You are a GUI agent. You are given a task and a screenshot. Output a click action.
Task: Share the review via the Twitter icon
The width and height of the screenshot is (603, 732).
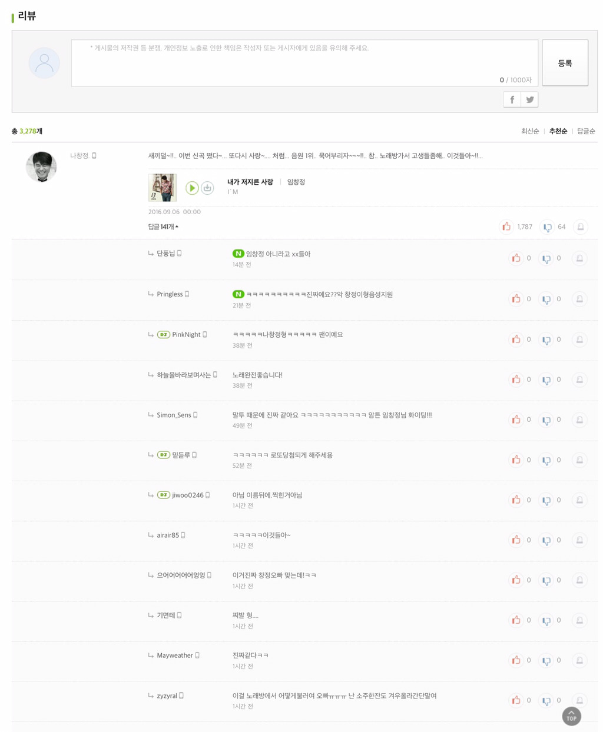tap(529, 99)
